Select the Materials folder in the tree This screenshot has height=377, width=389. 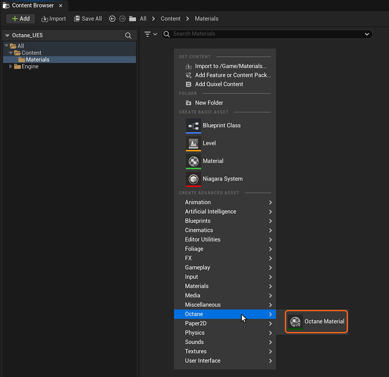pos(70,60)
